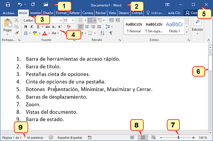
Task: Open the Edición search menu
Action: [197, 27]
